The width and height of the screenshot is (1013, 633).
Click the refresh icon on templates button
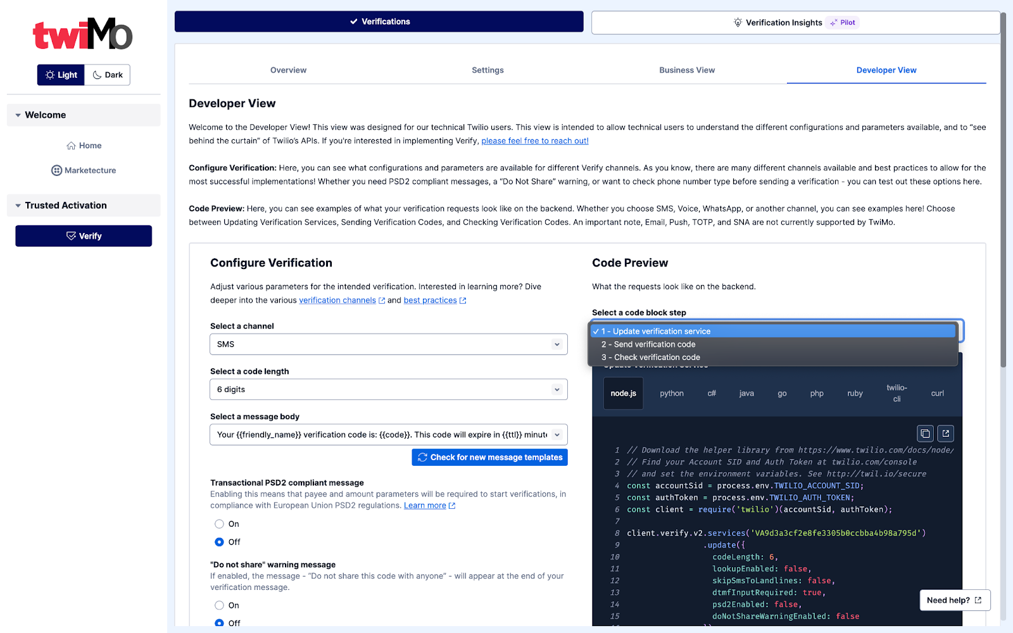422,458
